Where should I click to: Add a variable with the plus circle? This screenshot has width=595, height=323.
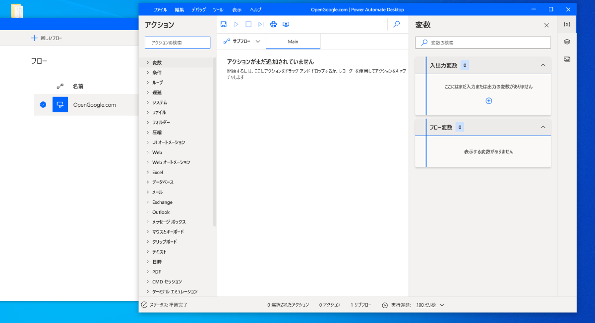pos(488,100)
